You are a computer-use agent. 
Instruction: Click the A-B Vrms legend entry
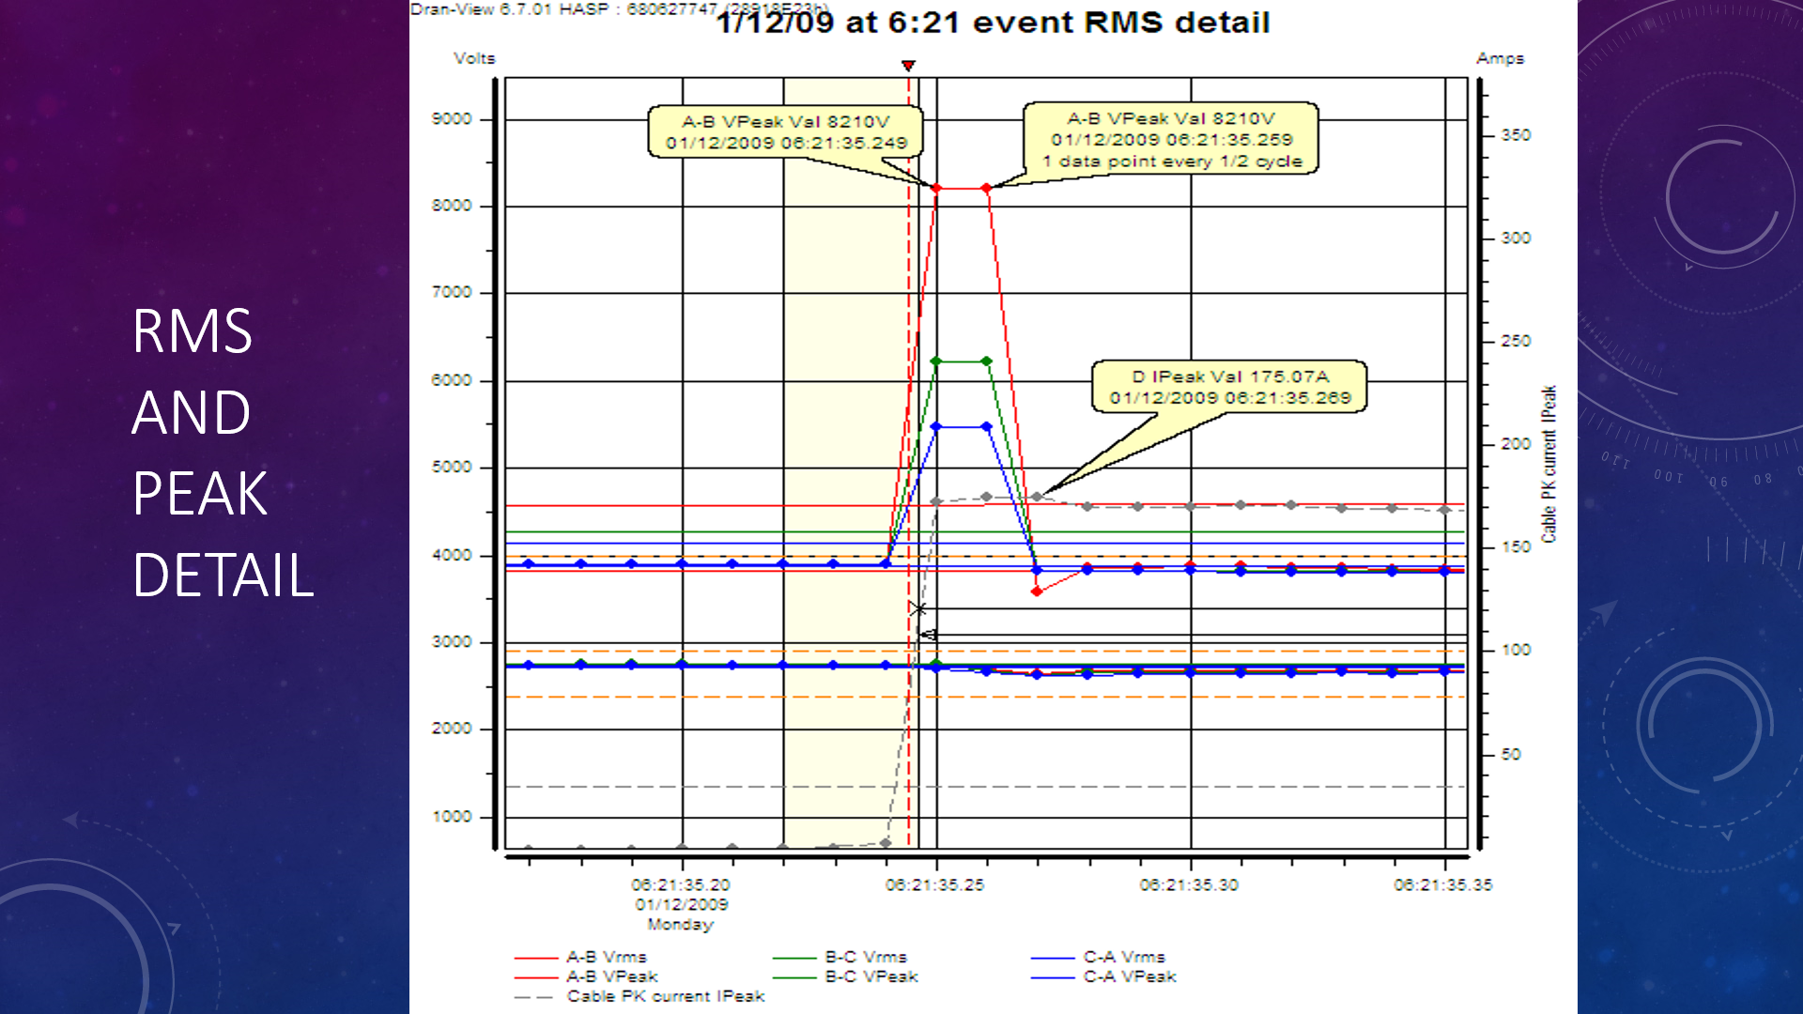click(606, 957)
